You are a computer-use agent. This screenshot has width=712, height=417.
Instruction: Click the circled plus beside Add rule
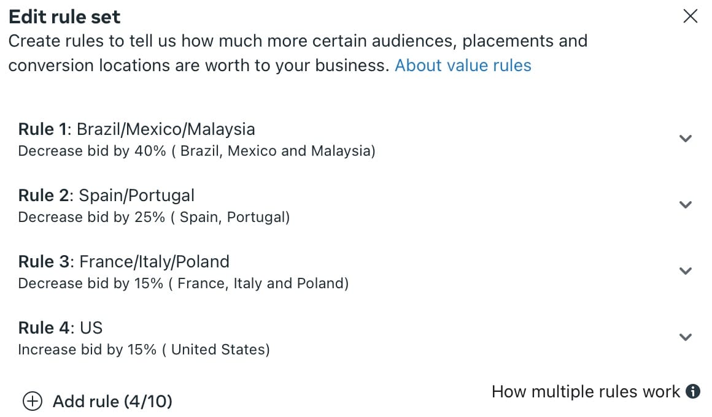point(32,401)
